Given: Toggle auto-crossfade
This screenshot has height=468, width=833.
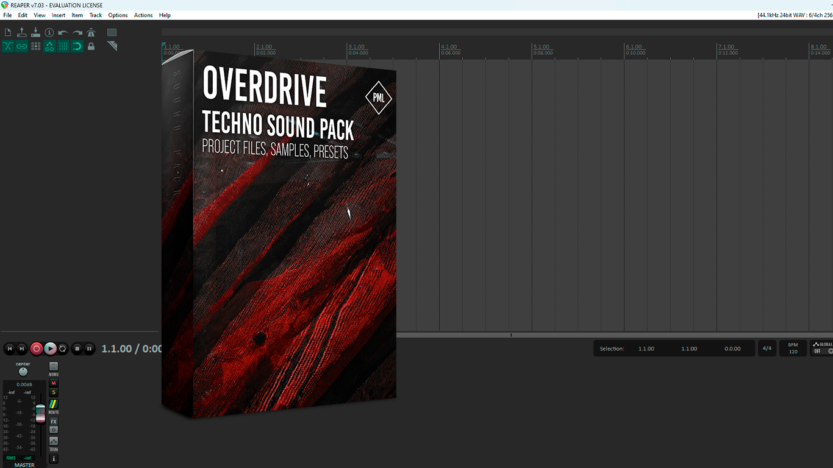Looking at the screenshot, I should pos(8,46).
